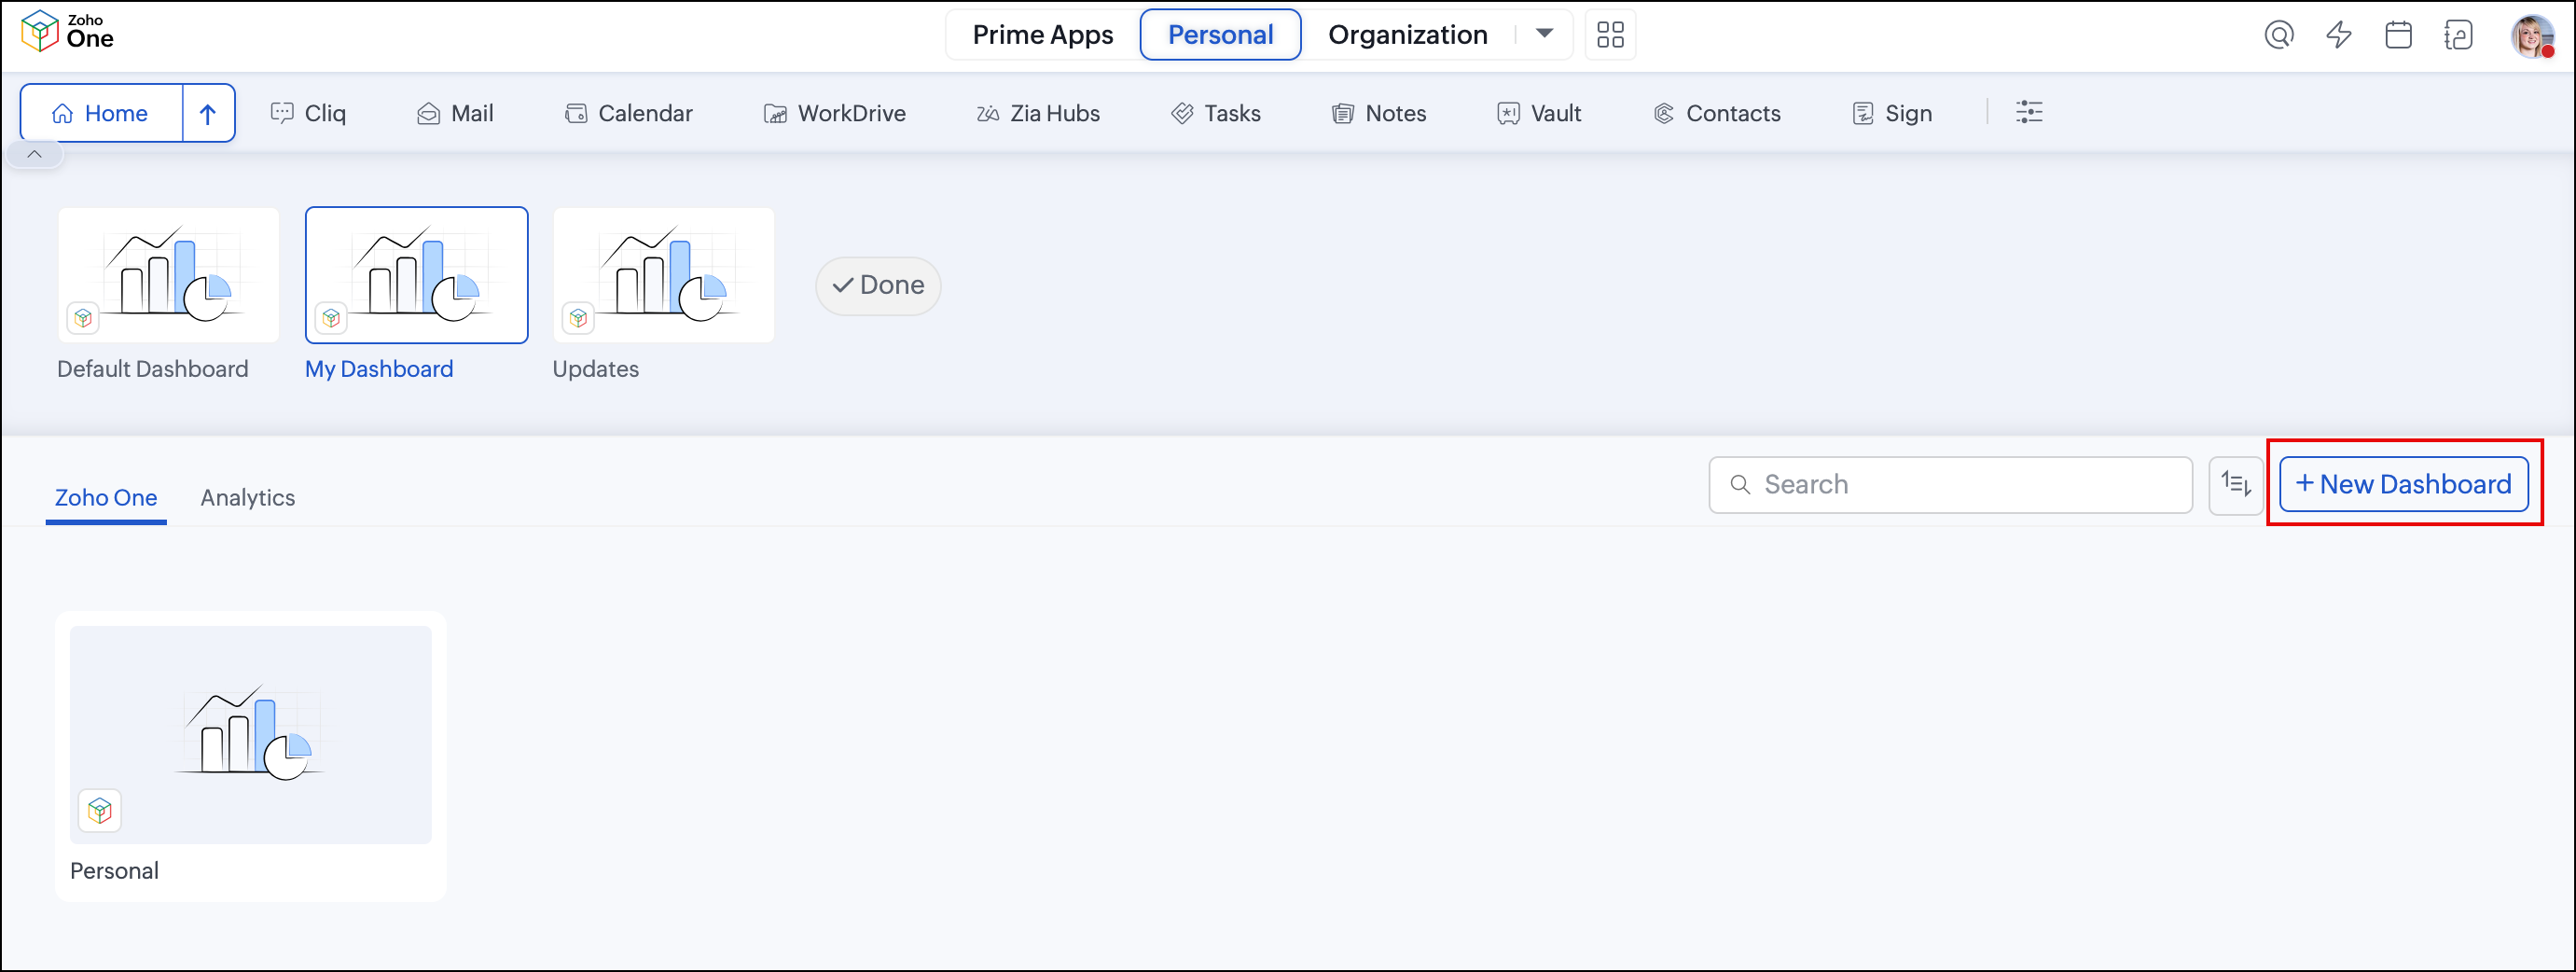This screenshot has width=2576, height=972.
Task: Open the all apps grid icon
Action: tap(1610, 35)
